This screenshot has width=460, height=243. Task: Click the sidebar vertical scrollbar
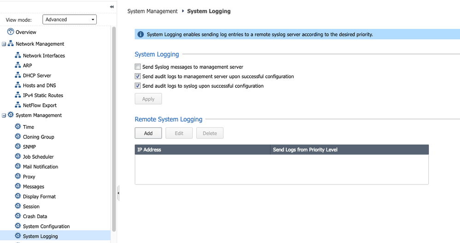(114, 129)
